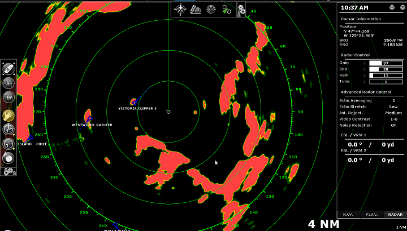The width and height of the screenshot is (407, 231).
Task: Open the gears settings icon in top toolbar
Action: (241, 8)
